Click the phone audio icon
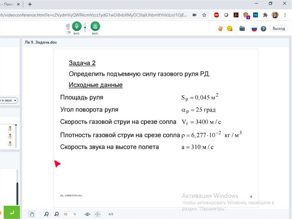This screenshot has width=292, height=219. click(x=68, y=27)
